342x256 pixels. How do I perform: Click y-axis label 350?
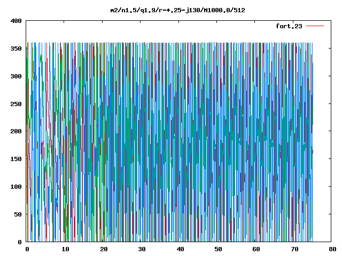pos(16,49)
